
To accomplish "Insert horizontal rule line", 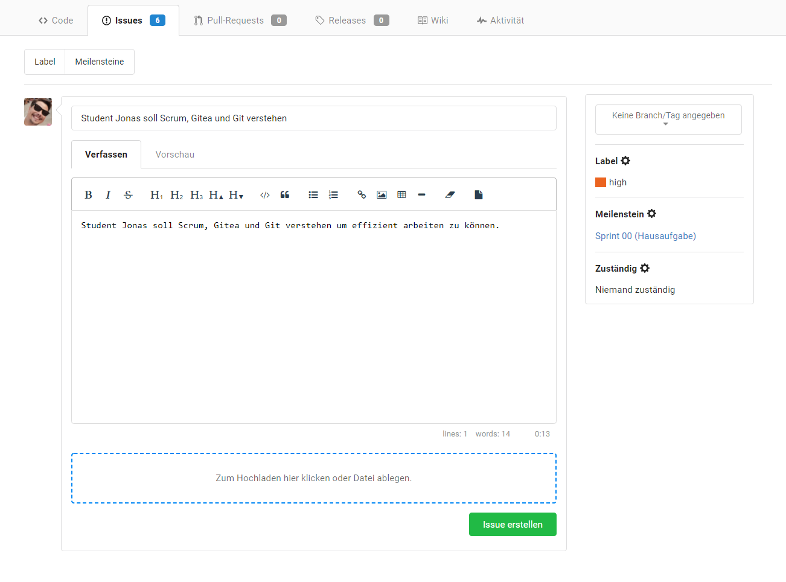I will point(421,195).
